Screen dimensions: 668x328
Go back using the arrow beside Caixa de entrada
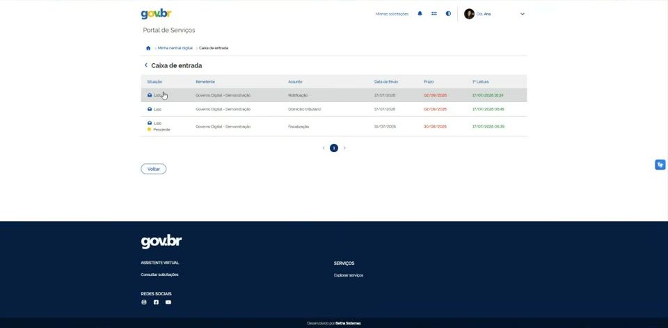[x=145, y=65]
